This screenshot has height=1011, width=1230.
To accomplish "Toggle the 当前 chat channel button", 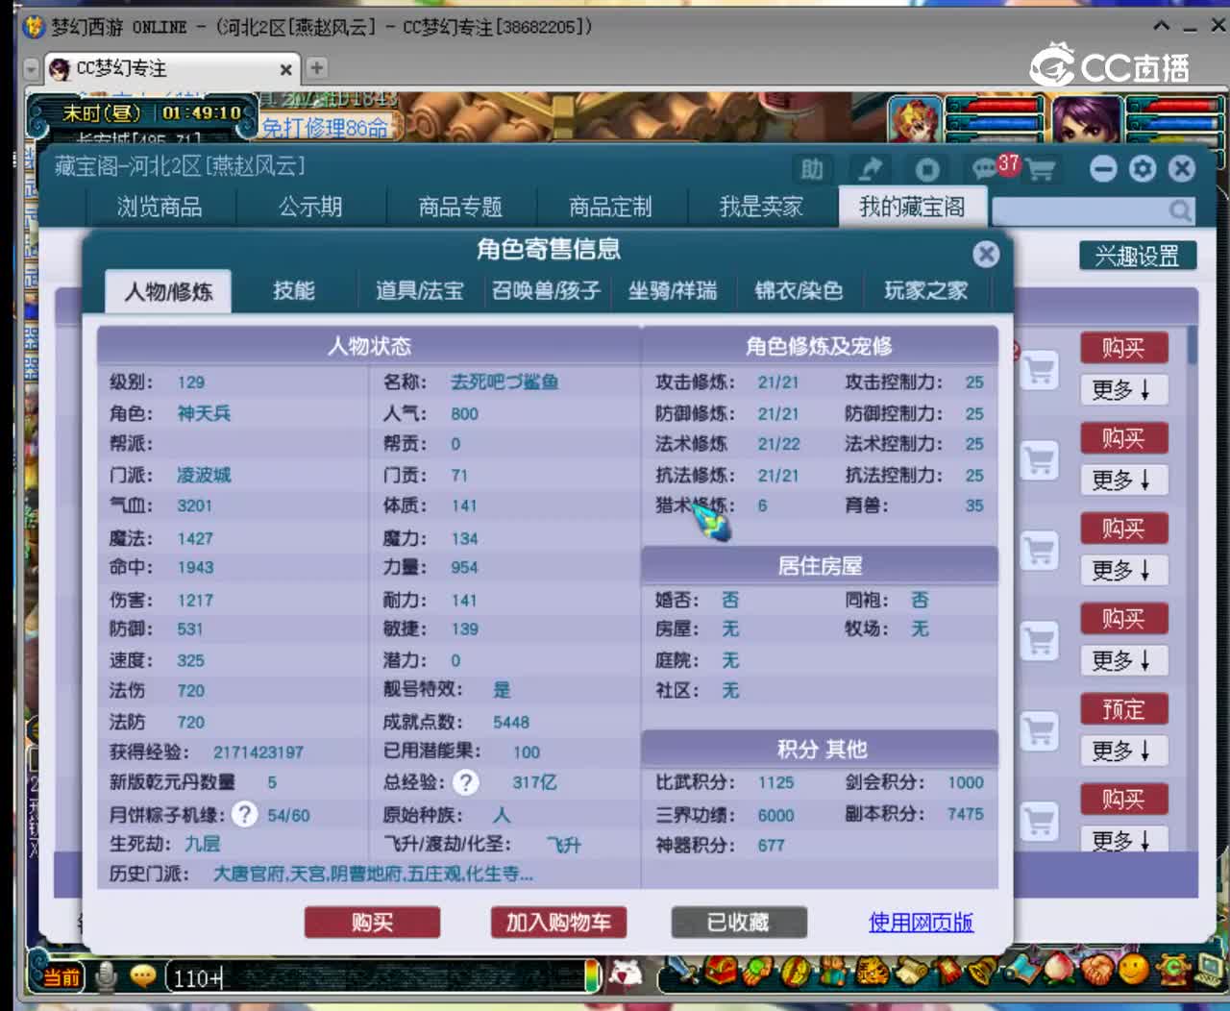I will (61, 977).
